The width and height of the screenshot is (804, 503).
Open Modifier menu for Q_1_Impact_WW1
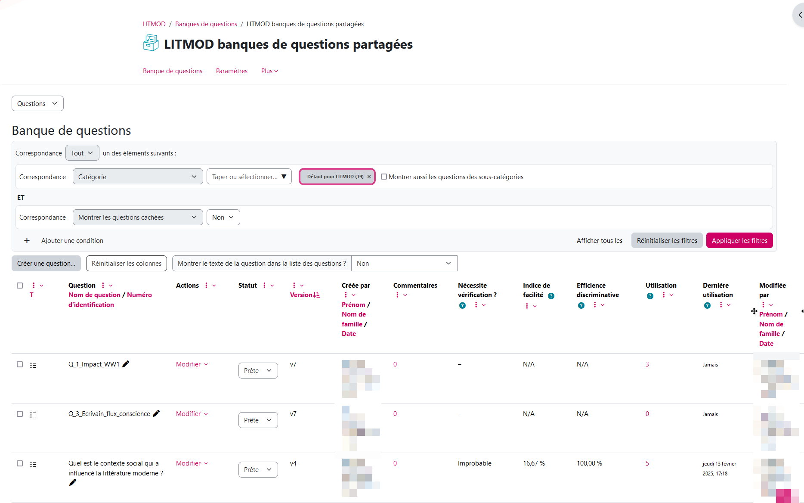(x=192, y=364)
